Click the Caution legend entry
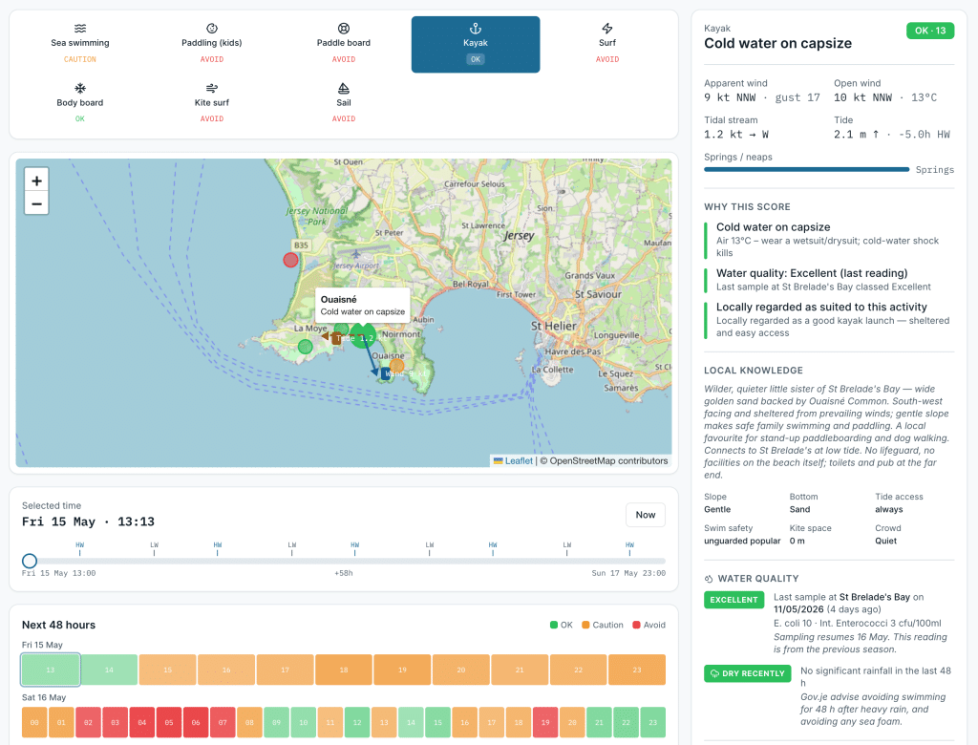 [x=603, y=625]
